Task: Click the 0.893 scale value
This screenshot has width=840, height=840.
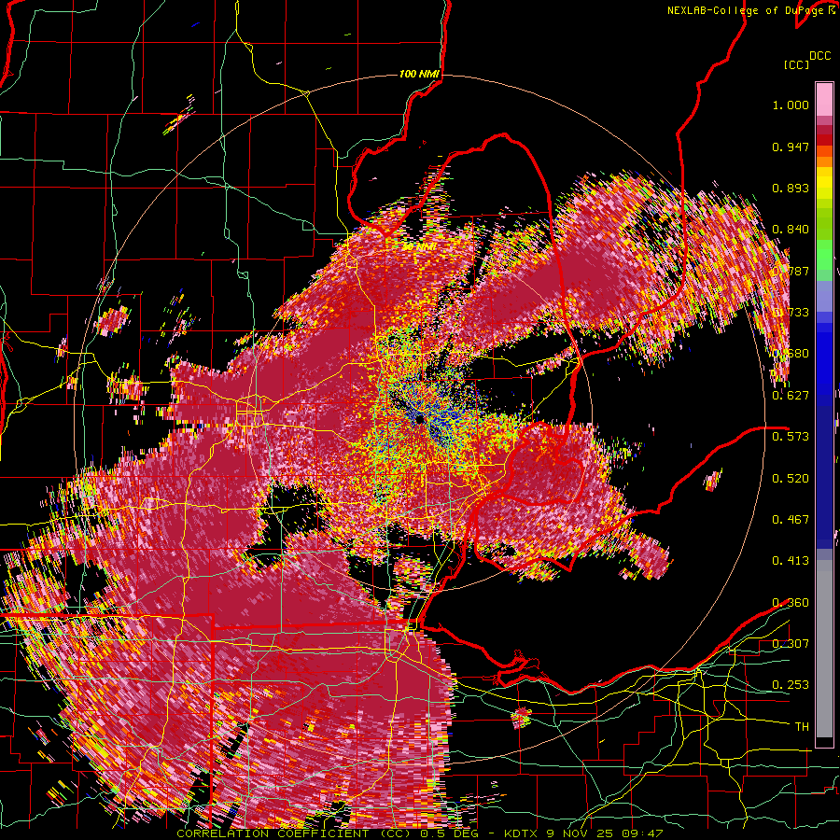Action: pyautogui.click(x=791, y=188)
